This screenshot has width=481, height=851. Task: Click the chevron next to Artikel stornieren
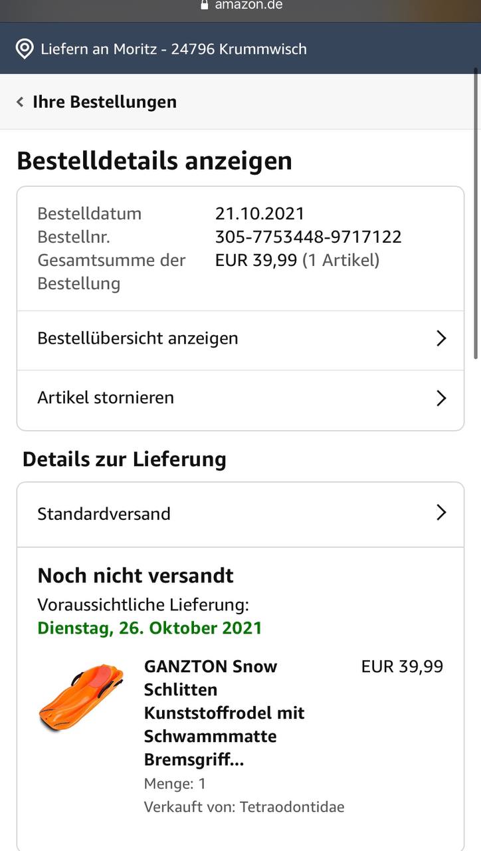pos(441,398)
